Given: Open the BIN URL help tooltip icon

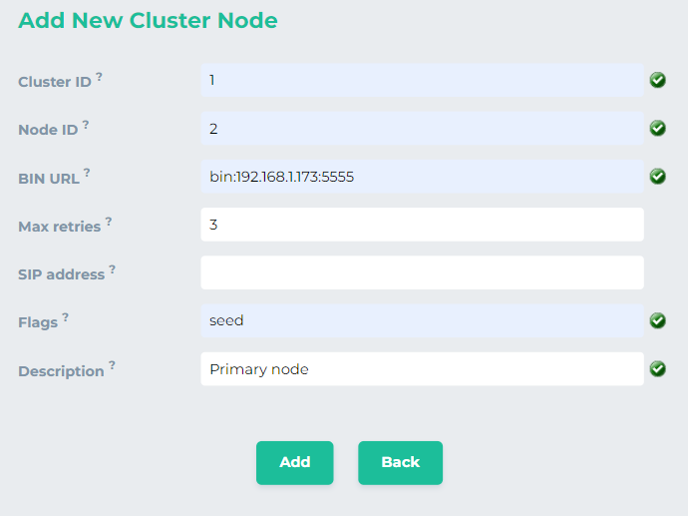Looking at the screenshot, I should tap(87, 173).
